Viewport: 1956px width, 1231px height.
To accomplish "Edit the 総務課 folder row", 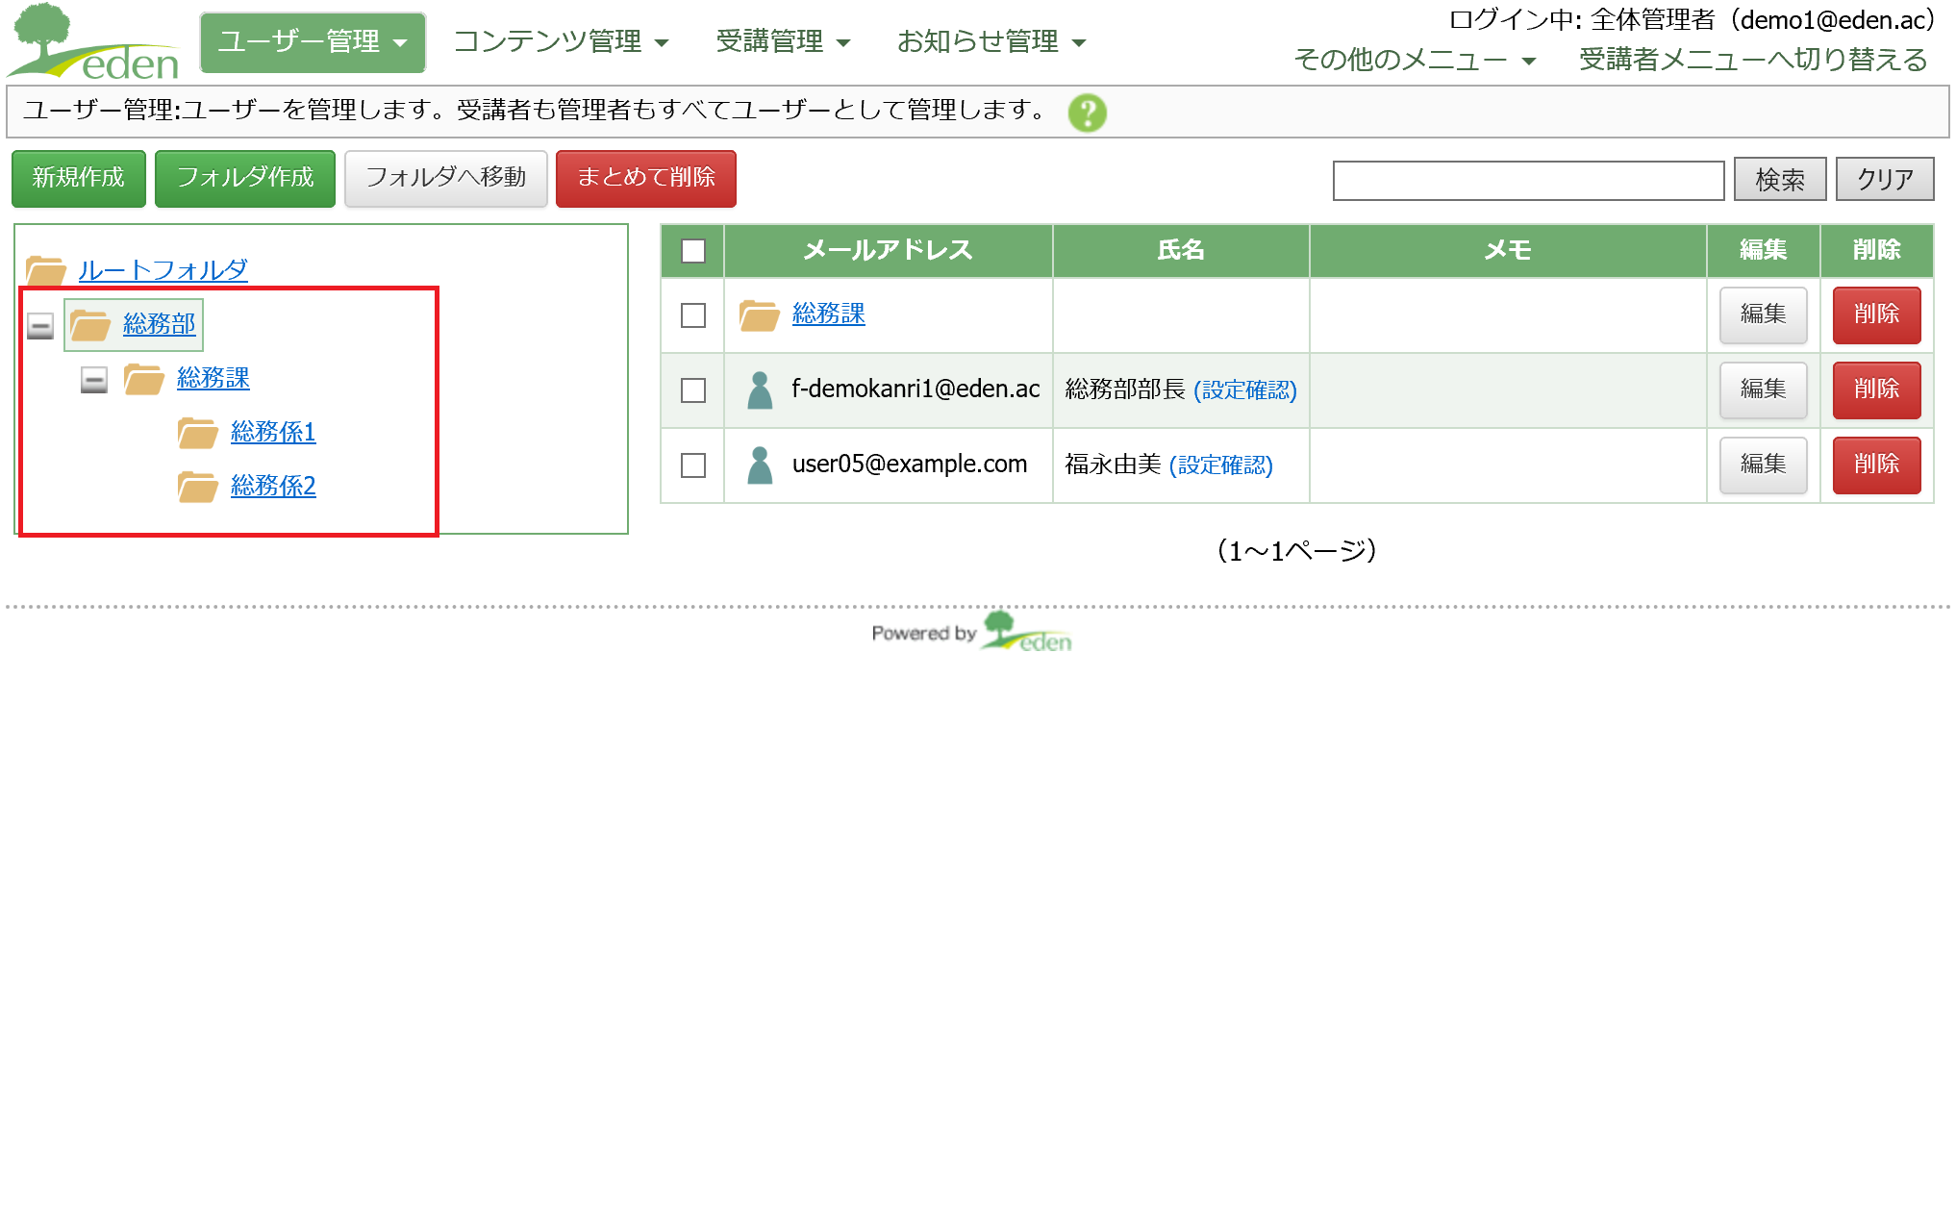I will (x=1763, y=314).
